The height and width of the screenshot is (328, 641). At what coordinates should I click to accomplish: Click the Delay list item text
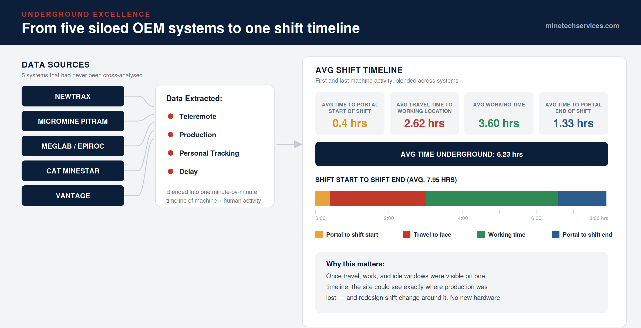coord(188,172)
